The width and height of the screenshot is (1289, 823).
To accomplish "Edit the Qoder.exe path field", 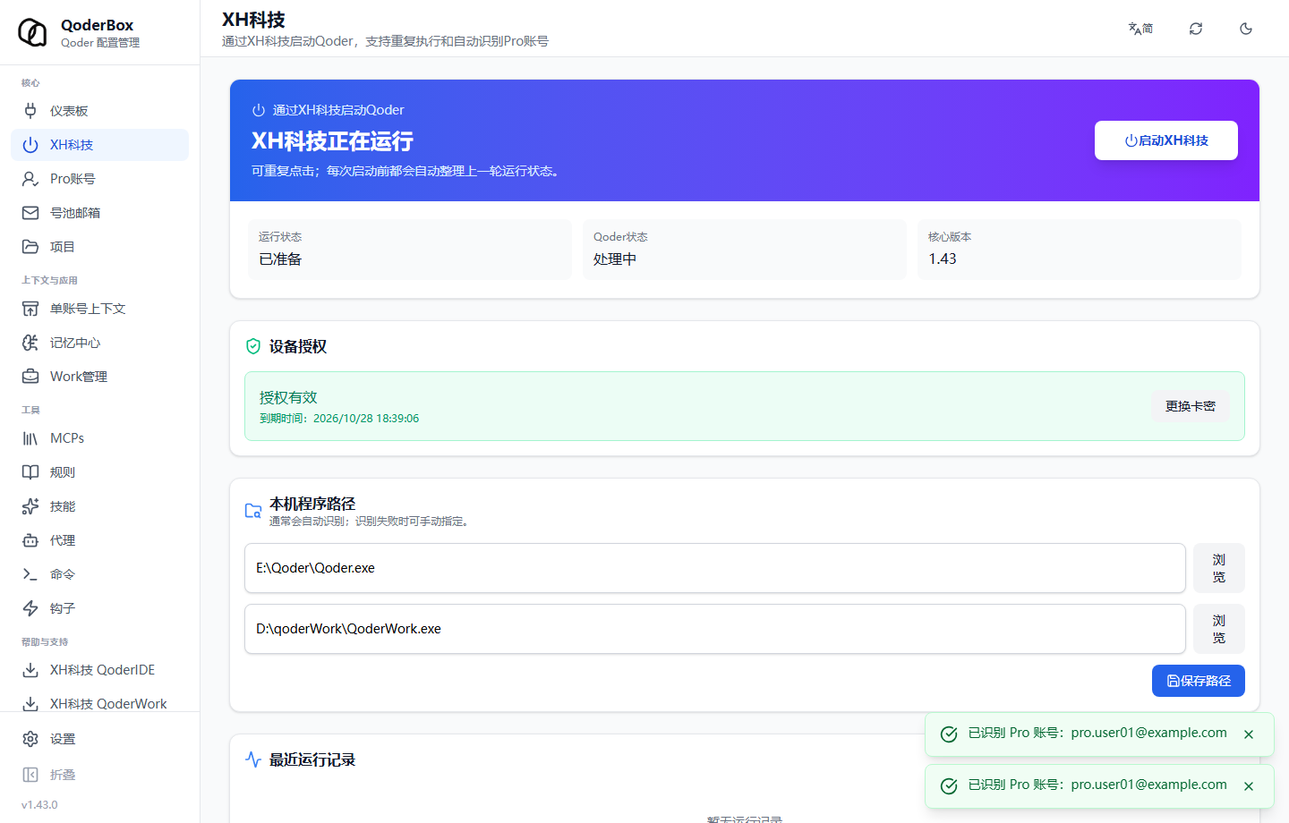I will [x=715, y=568].
